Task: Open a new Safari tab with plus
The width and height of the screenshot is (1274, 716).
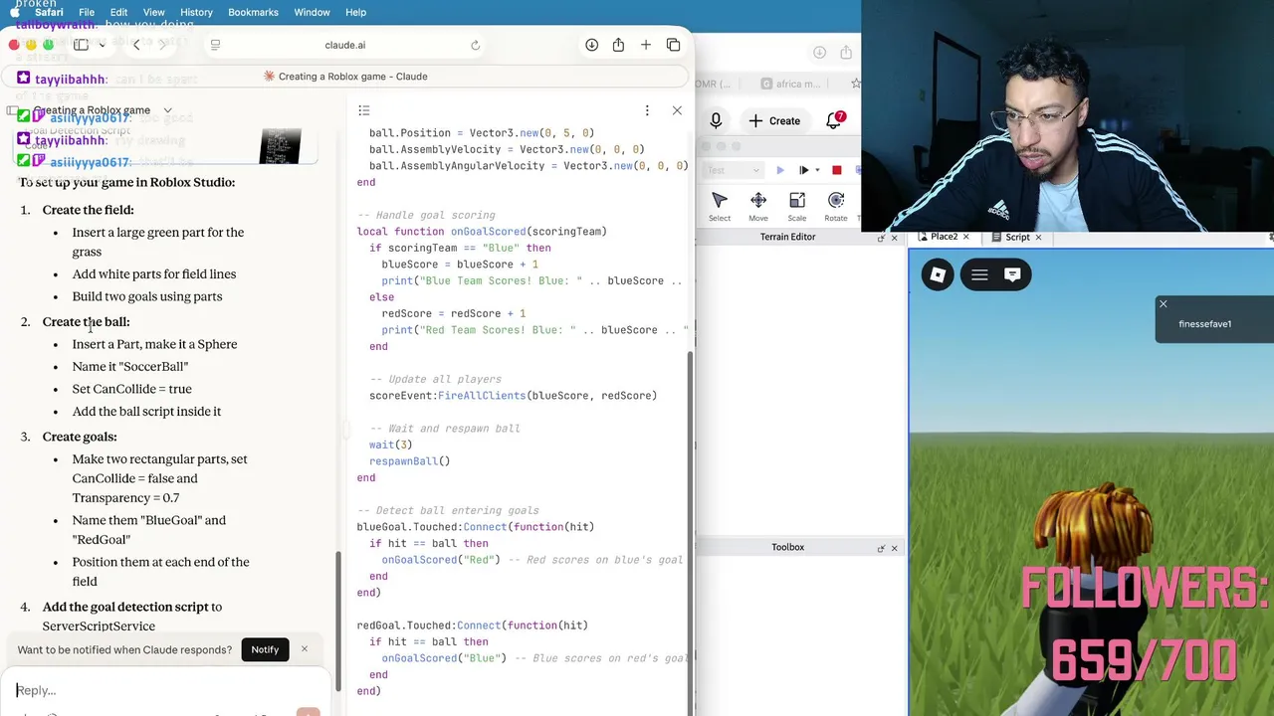Action: (646, 45)
